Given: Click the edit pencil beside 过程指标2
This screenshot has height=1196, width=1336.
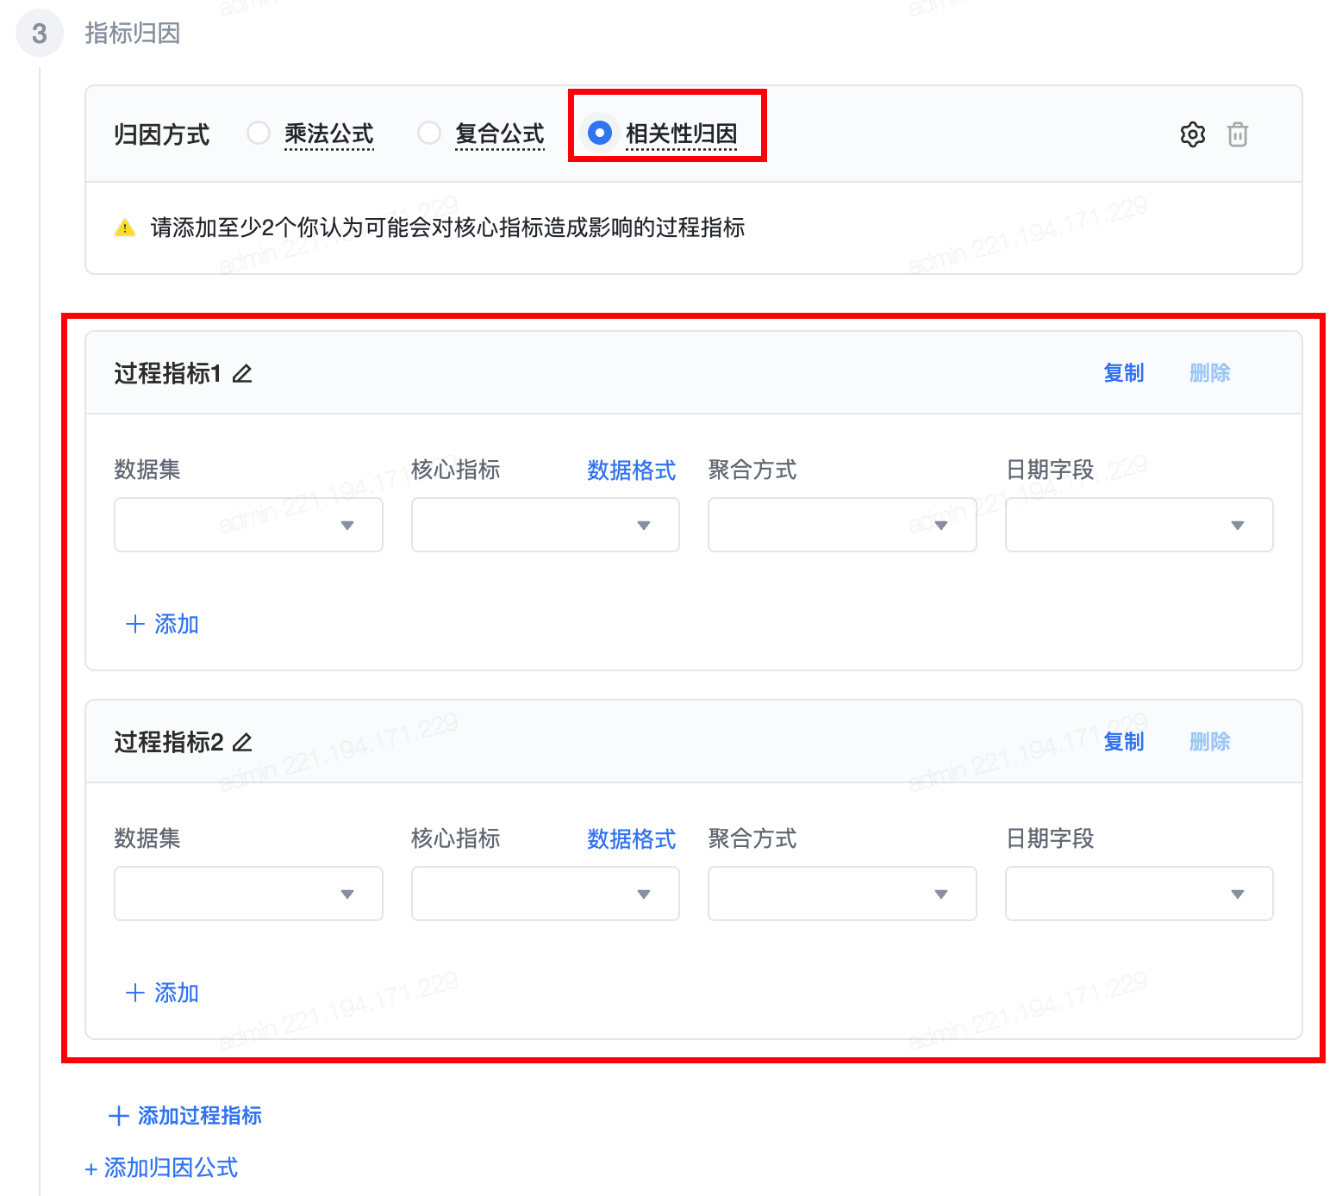Looking at the screenshot, I should point(243,743).
